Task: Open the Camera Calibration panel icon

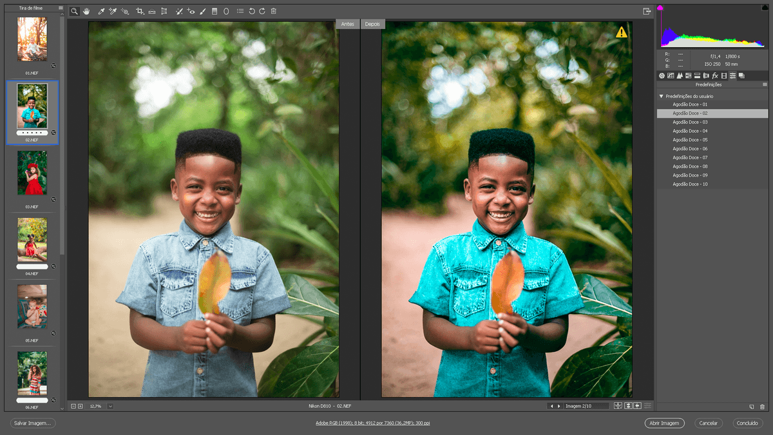Action: pos(724,76)
